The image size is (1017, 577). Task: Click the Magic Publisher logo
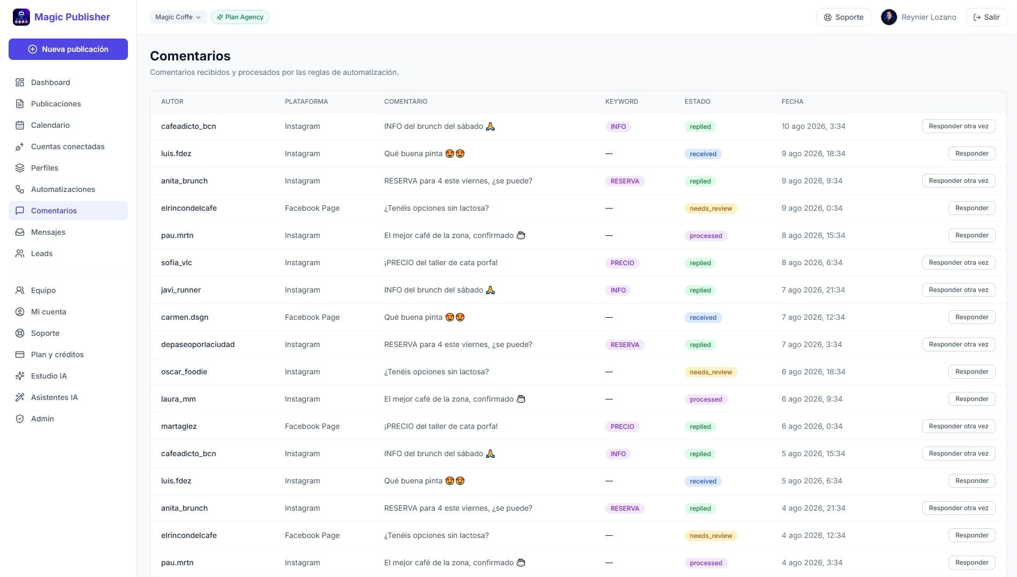[21, 17]
